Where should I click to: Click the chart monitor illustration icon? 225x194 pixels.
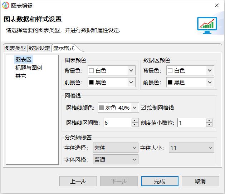point(207,25)
